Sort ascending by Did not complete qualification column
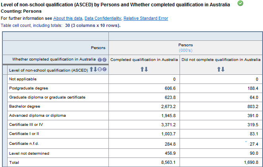Image resolution: width=263 pixels, height=167 pixels. [219, 69]
